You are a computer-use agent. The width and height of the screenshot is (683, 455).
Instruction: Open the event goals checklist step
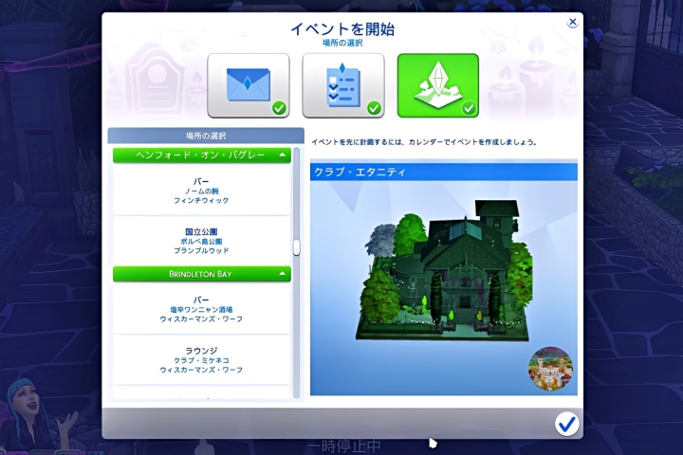(343, 85)
